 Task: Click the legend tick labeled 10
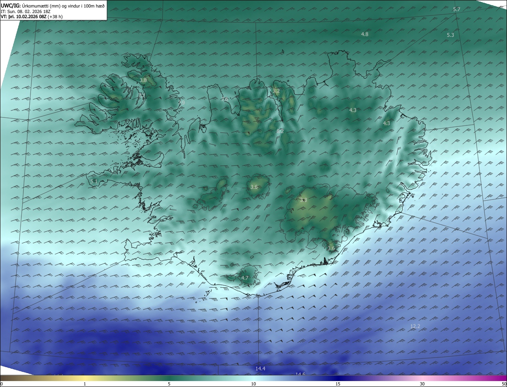253,384
